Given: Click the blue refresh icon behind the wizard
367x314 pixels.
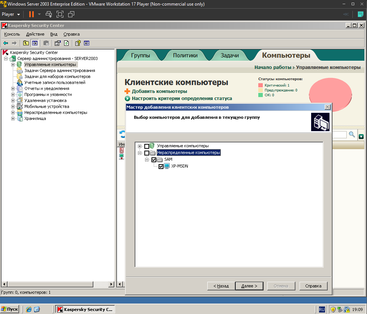Looking at the screenshot, I should coord(123,134).
